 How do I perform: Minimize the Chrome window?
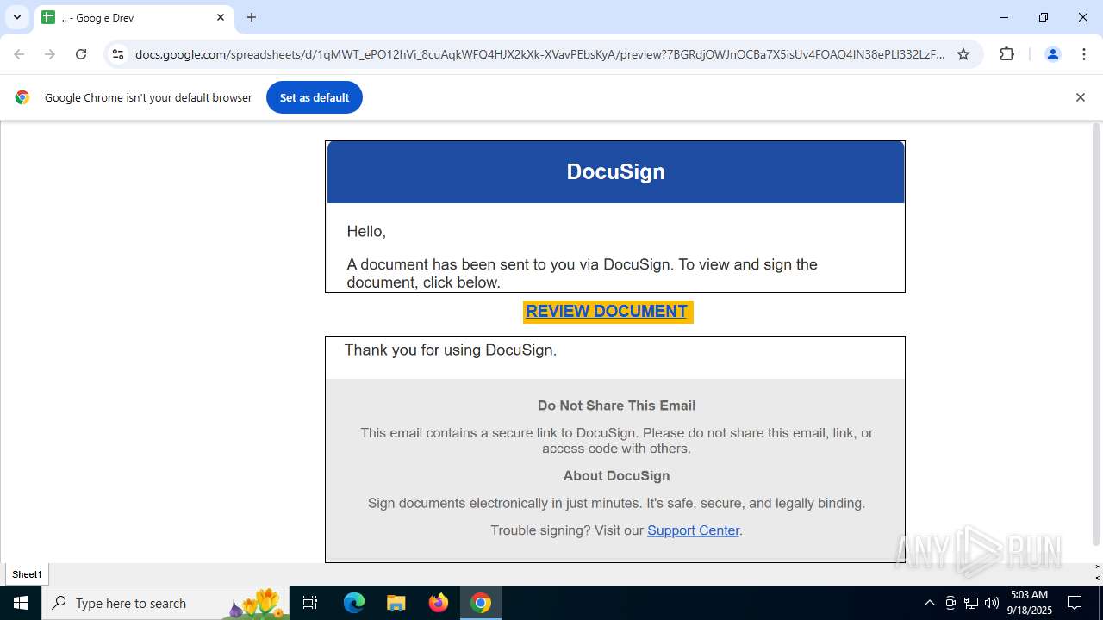coord(1003,17)
